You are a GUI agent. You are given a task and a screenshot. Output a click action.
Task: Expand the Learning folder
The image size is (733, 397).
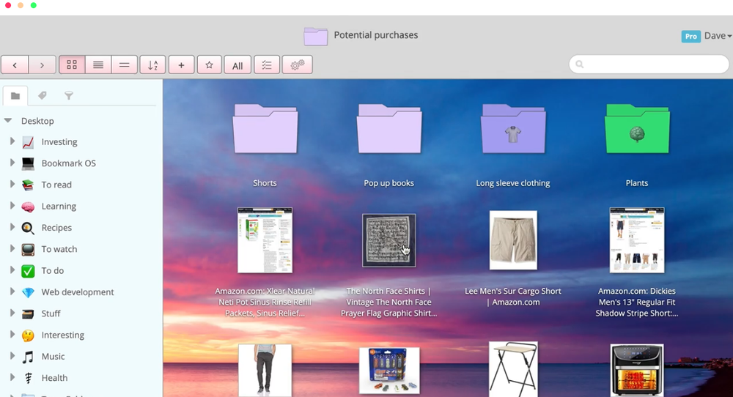12,206
